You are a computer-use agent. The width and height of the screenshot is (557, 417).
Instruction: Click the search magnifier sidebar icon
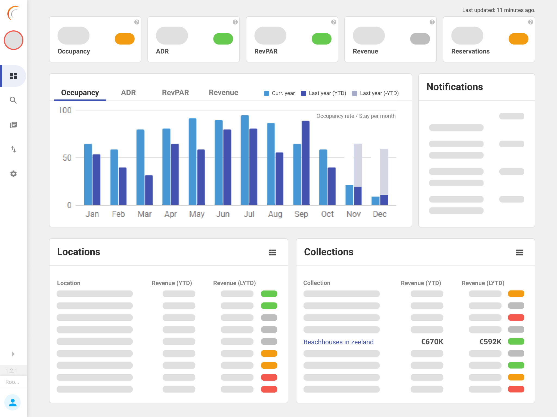(x=13, y=100)
